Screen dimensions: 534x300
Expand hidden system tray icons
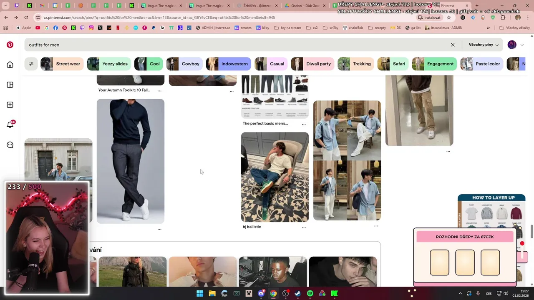click(460, 293)
